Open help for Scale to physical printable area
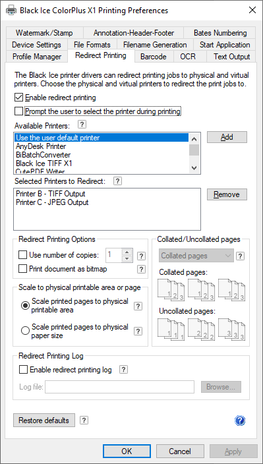Image resolution: width=263 pixels, height=464 pixels. pyautogui.click(x=138, y=306)
